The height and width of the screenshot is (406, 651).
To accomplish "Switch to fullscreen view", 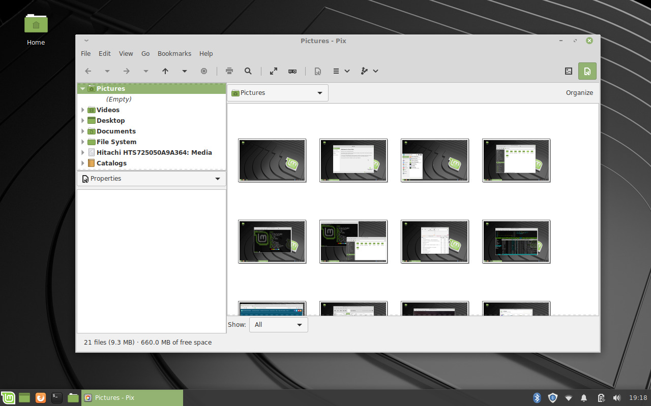I will tap(273, 71).
